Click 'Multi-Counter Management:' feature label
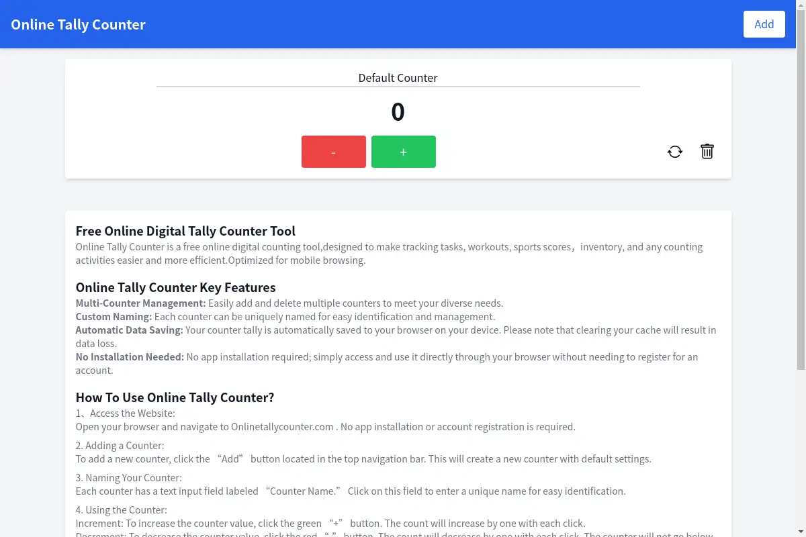Screen dimensions: 806x537 tap(141, 303)
